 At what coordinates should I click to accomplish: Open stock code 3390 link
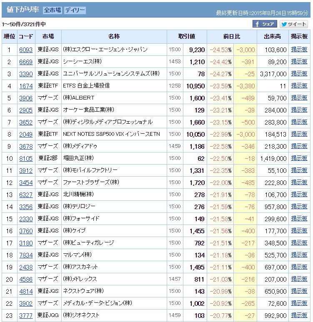point(26,74)
